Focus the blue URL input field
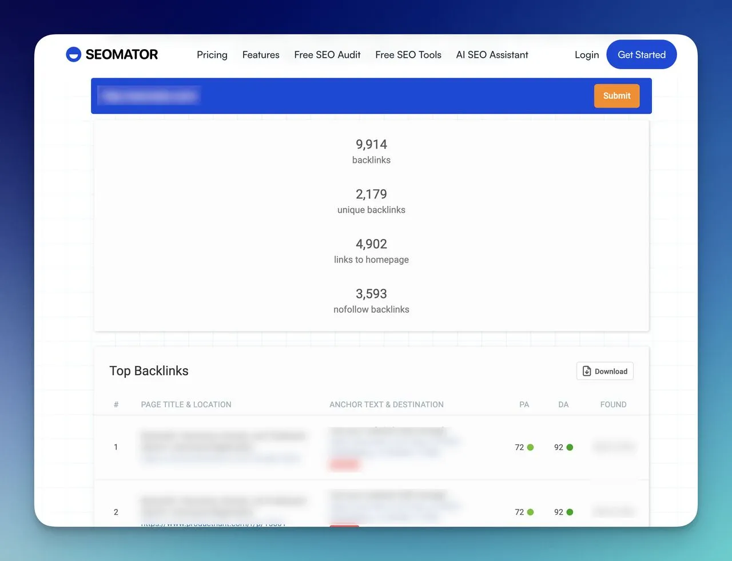 pos(342,96)
